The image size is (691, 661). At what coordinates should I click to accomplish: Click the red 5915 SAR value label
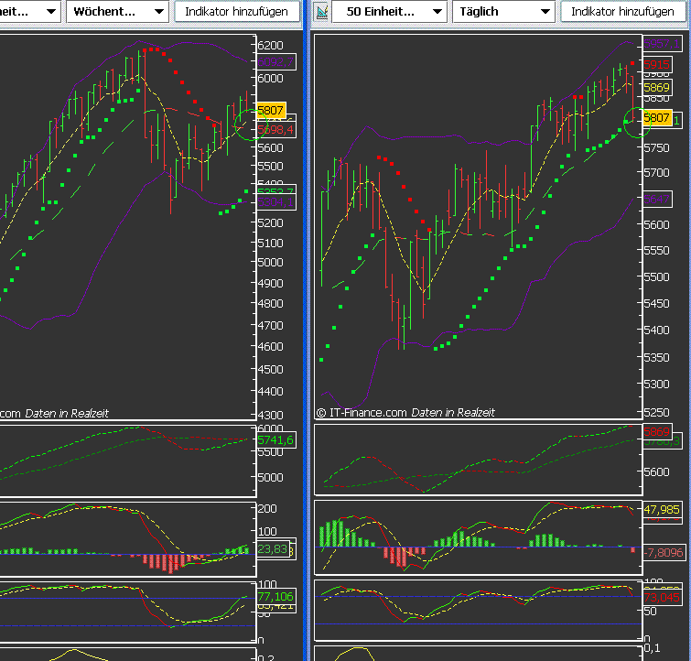[657, 65]
